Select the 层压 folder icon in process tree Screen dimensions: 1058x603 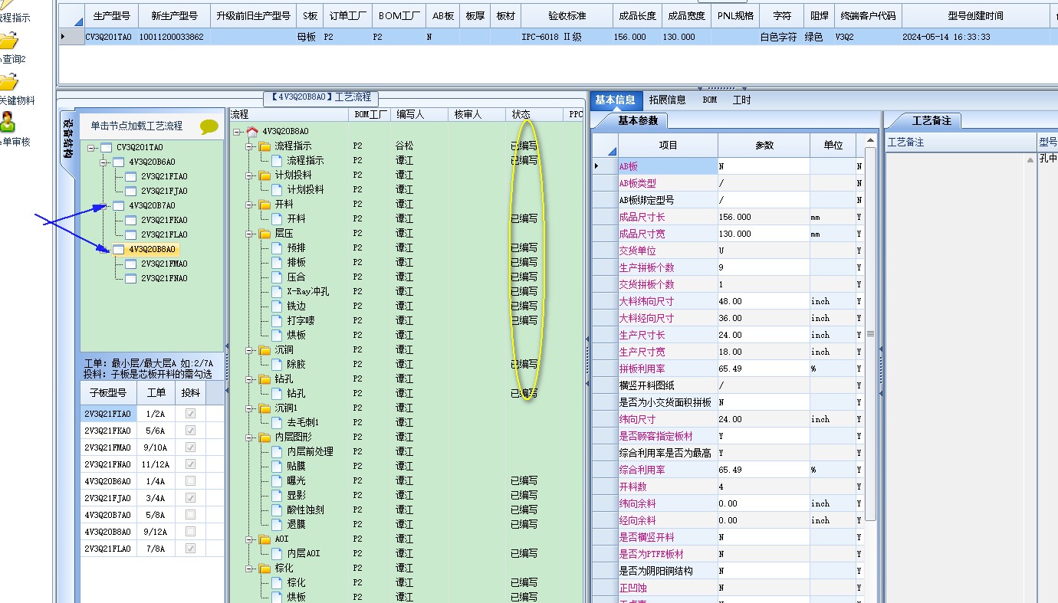pos(264,234)
